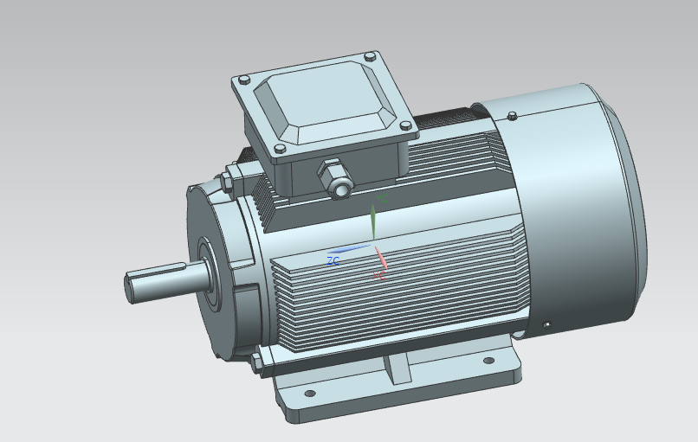Select foot mounting hole nearest fan cover
Image resolution: width=698 pixels, height=442 pixels.
point(488,361)
